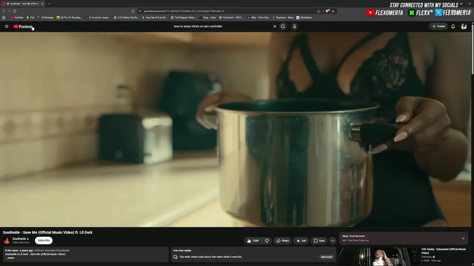
Task: Bookmark this page via address bar icon
Action: tap(133, 11)
